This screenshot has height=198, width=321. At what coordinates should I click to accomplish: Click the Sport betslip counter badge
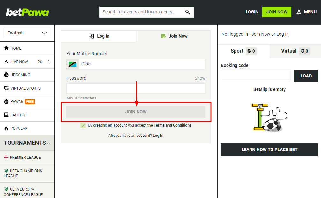pos(251,51)
